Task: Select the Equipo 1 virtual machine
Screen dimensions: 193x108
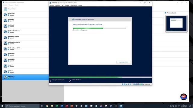Action: (x=25, y=66)
